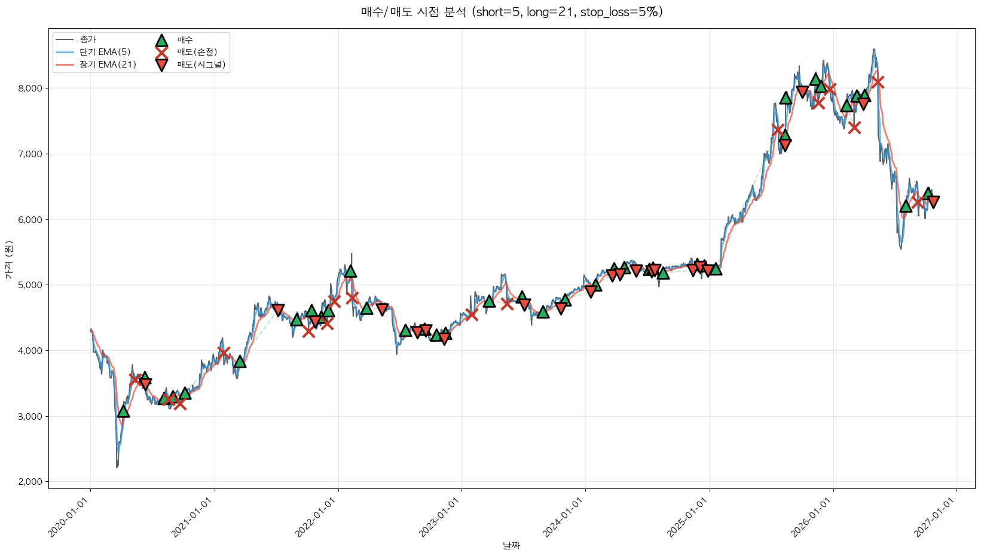Viewport: 981px width, 556px height.
Task: Click the y-axis tick 5,000
Action: 30,285
